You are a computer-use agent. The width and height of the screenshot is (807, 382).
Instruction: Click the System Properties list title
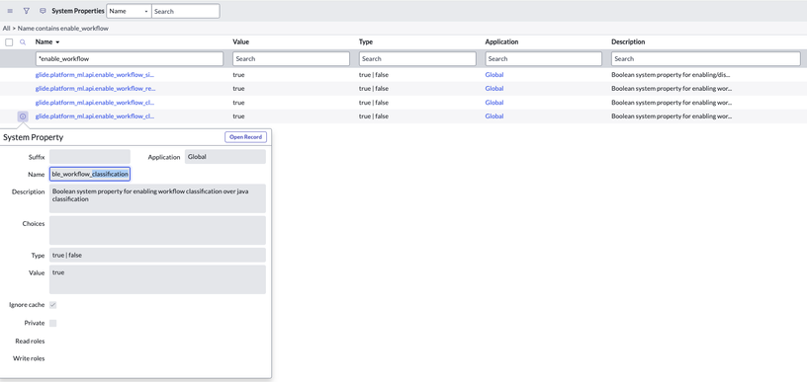click(78, 11)
